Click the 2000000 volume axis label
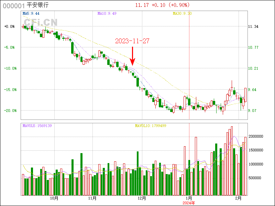The height and width of the screenshot is (206, 275). tap(256, 136)
